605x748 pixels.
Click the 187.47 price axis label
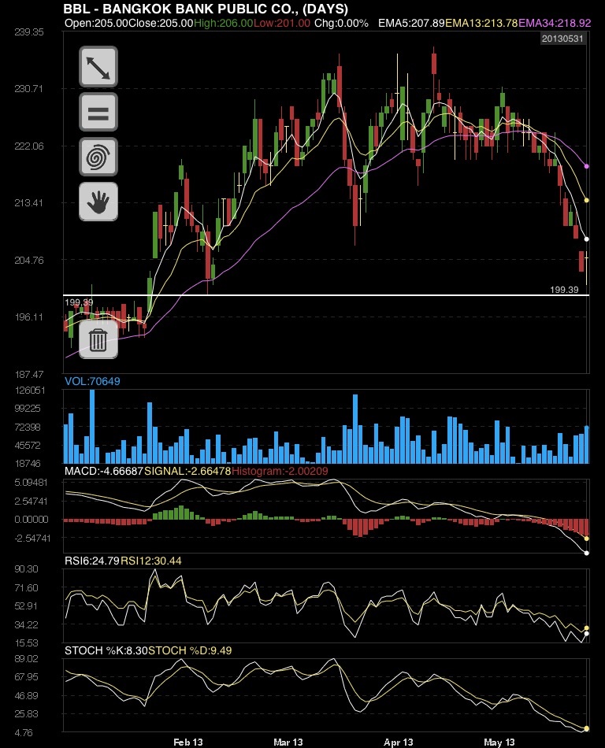[28, 375]
